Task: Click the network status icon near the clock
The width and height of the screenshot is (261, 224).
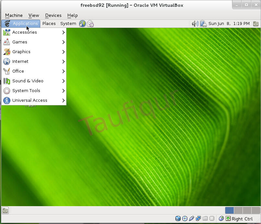Action: tap(203, 23)
